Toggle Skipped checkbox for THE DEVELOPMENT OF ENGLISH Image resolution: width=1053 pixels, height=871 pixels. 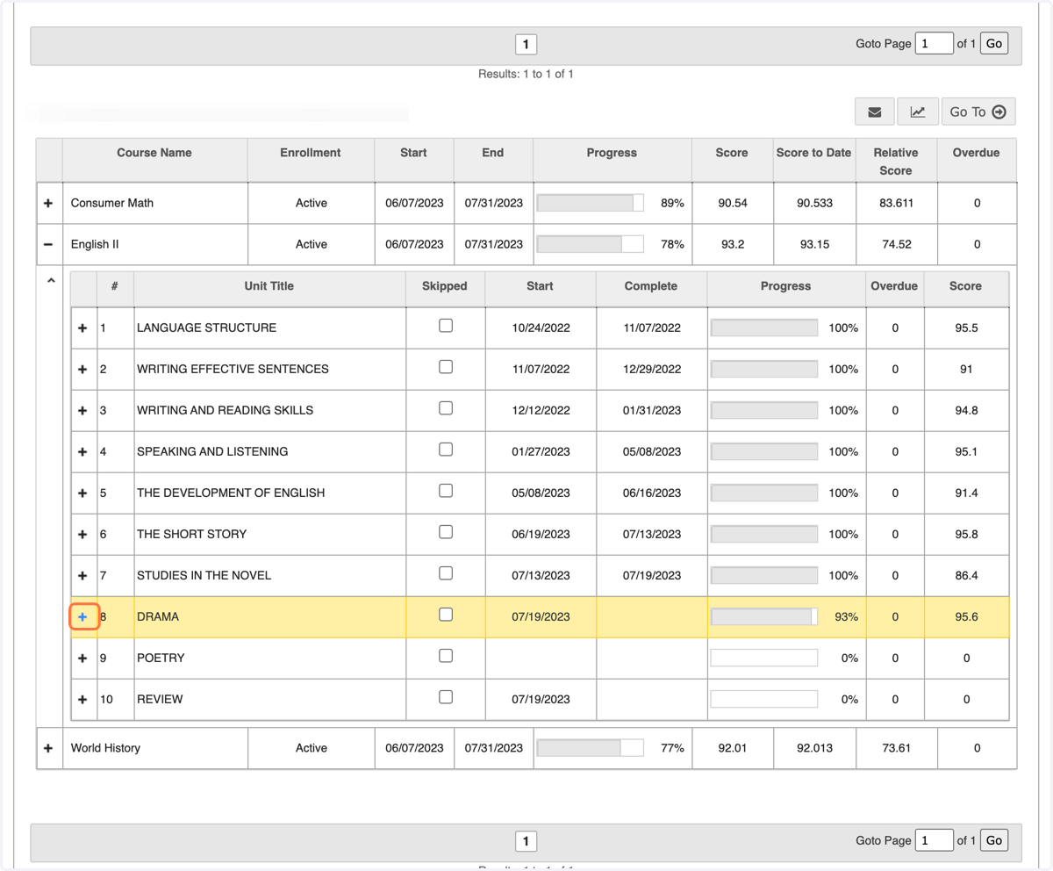click(x=446, y=491)
